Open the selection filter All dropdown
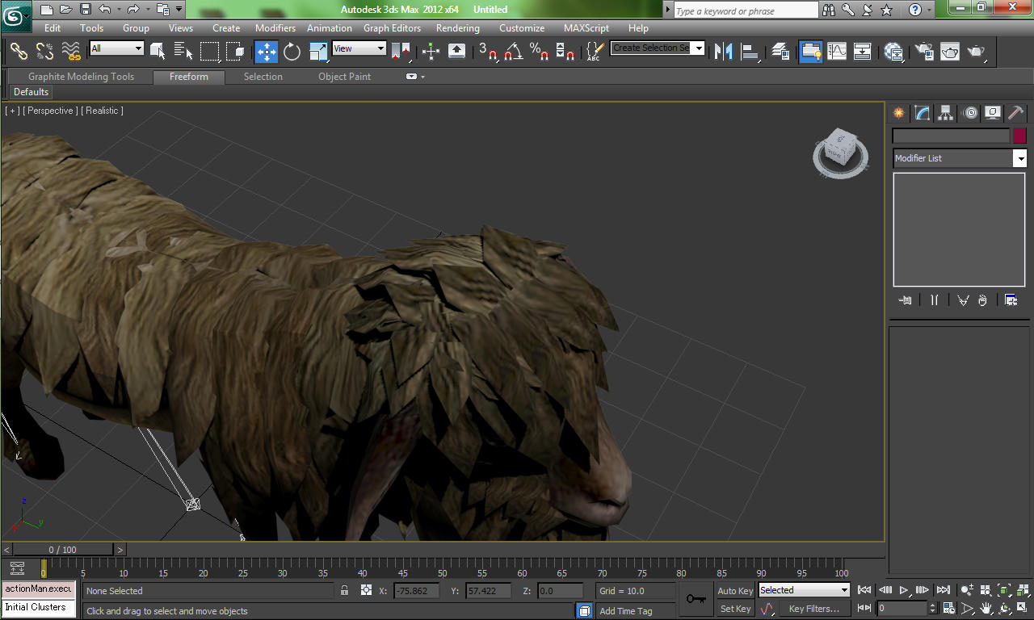The image size is (1034, 620). tap(117, 48)
